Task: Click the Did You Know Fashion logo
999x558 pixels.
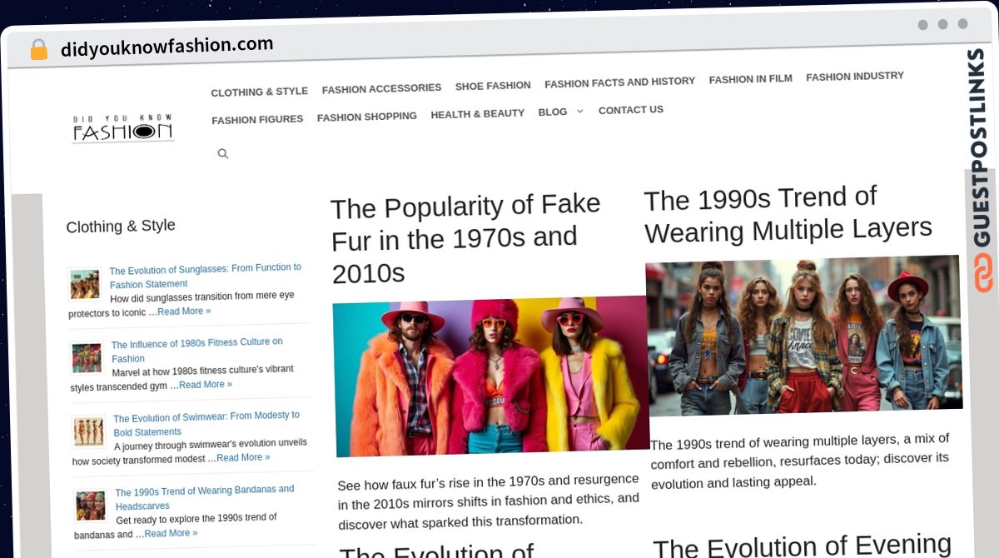Action: (x=122, y=128)
